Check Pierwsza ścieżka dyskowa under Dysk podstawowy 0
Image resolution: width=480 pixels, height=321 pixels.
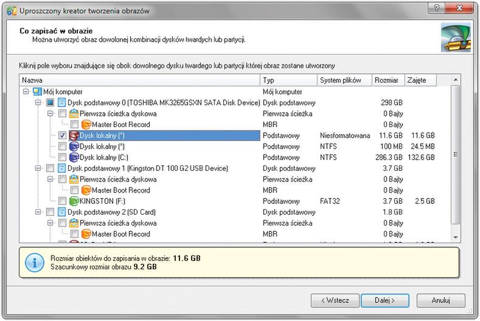point(62,114)
